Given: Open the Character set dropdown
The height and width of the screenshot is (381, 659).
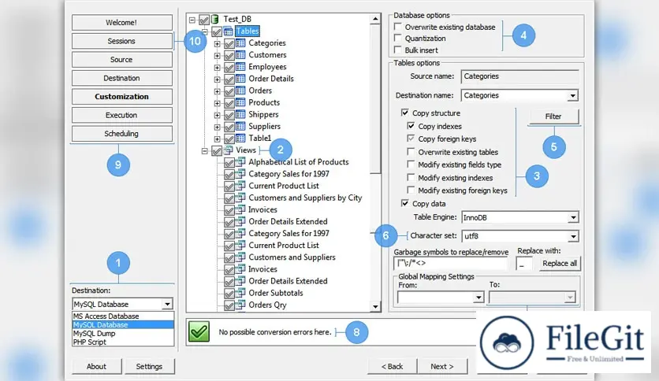Looking at the screenshot, I should [573, 236].
